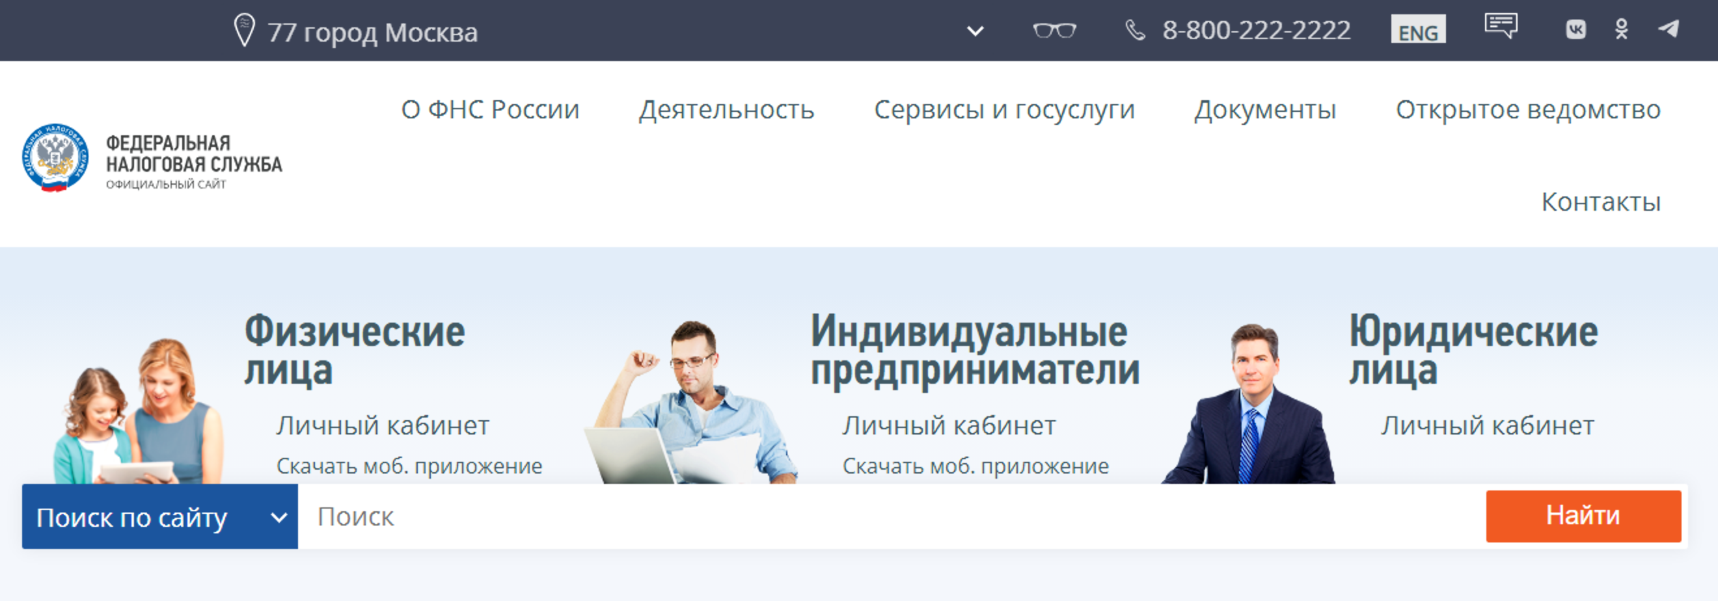Click the businessman in suit photo
This screenshot has width=1718, height=601.
click(1249, 404)
